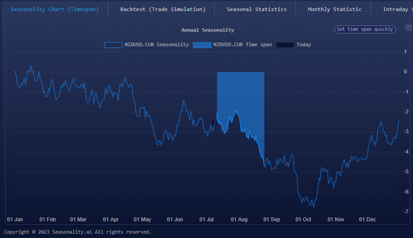Select Seasonality Chart (Timespan) tab

tap(54, 9)
